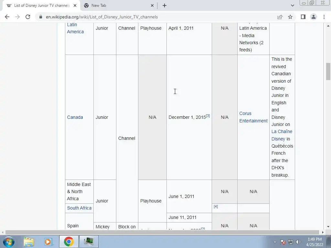The height and width of the screenshot is (248, 331).
Task: Click the Mickey cell text
Action: pyautogui.click(x=102, y=227)
